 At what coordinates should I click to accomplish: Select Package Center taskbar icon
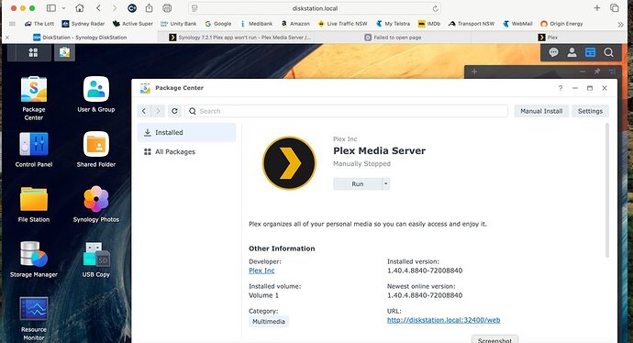click(64, 52)
